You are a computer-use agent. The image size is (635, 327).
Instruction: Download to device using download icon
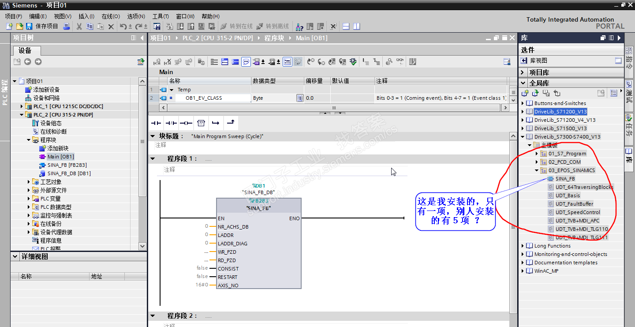tap(180, 26)
